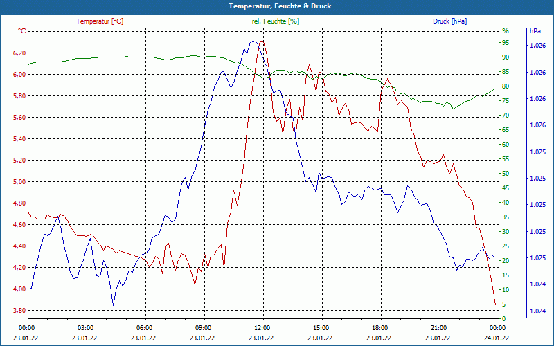554x346 pixels.
Task: Click the '09:00' time axis label
Action: click(202, 327)
